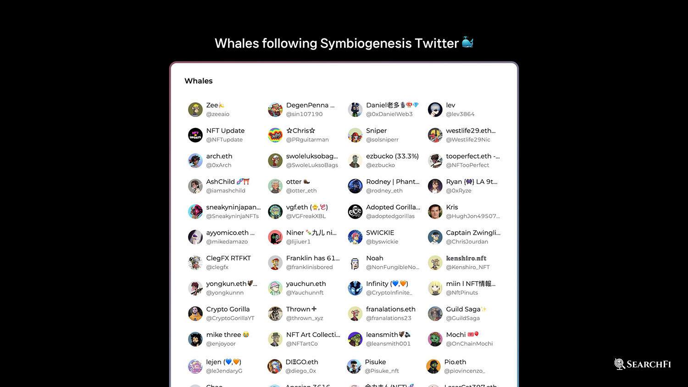Open the Guild Saga entry
Image resolution: width=688 pixels, height=387 pixels.
466,314
